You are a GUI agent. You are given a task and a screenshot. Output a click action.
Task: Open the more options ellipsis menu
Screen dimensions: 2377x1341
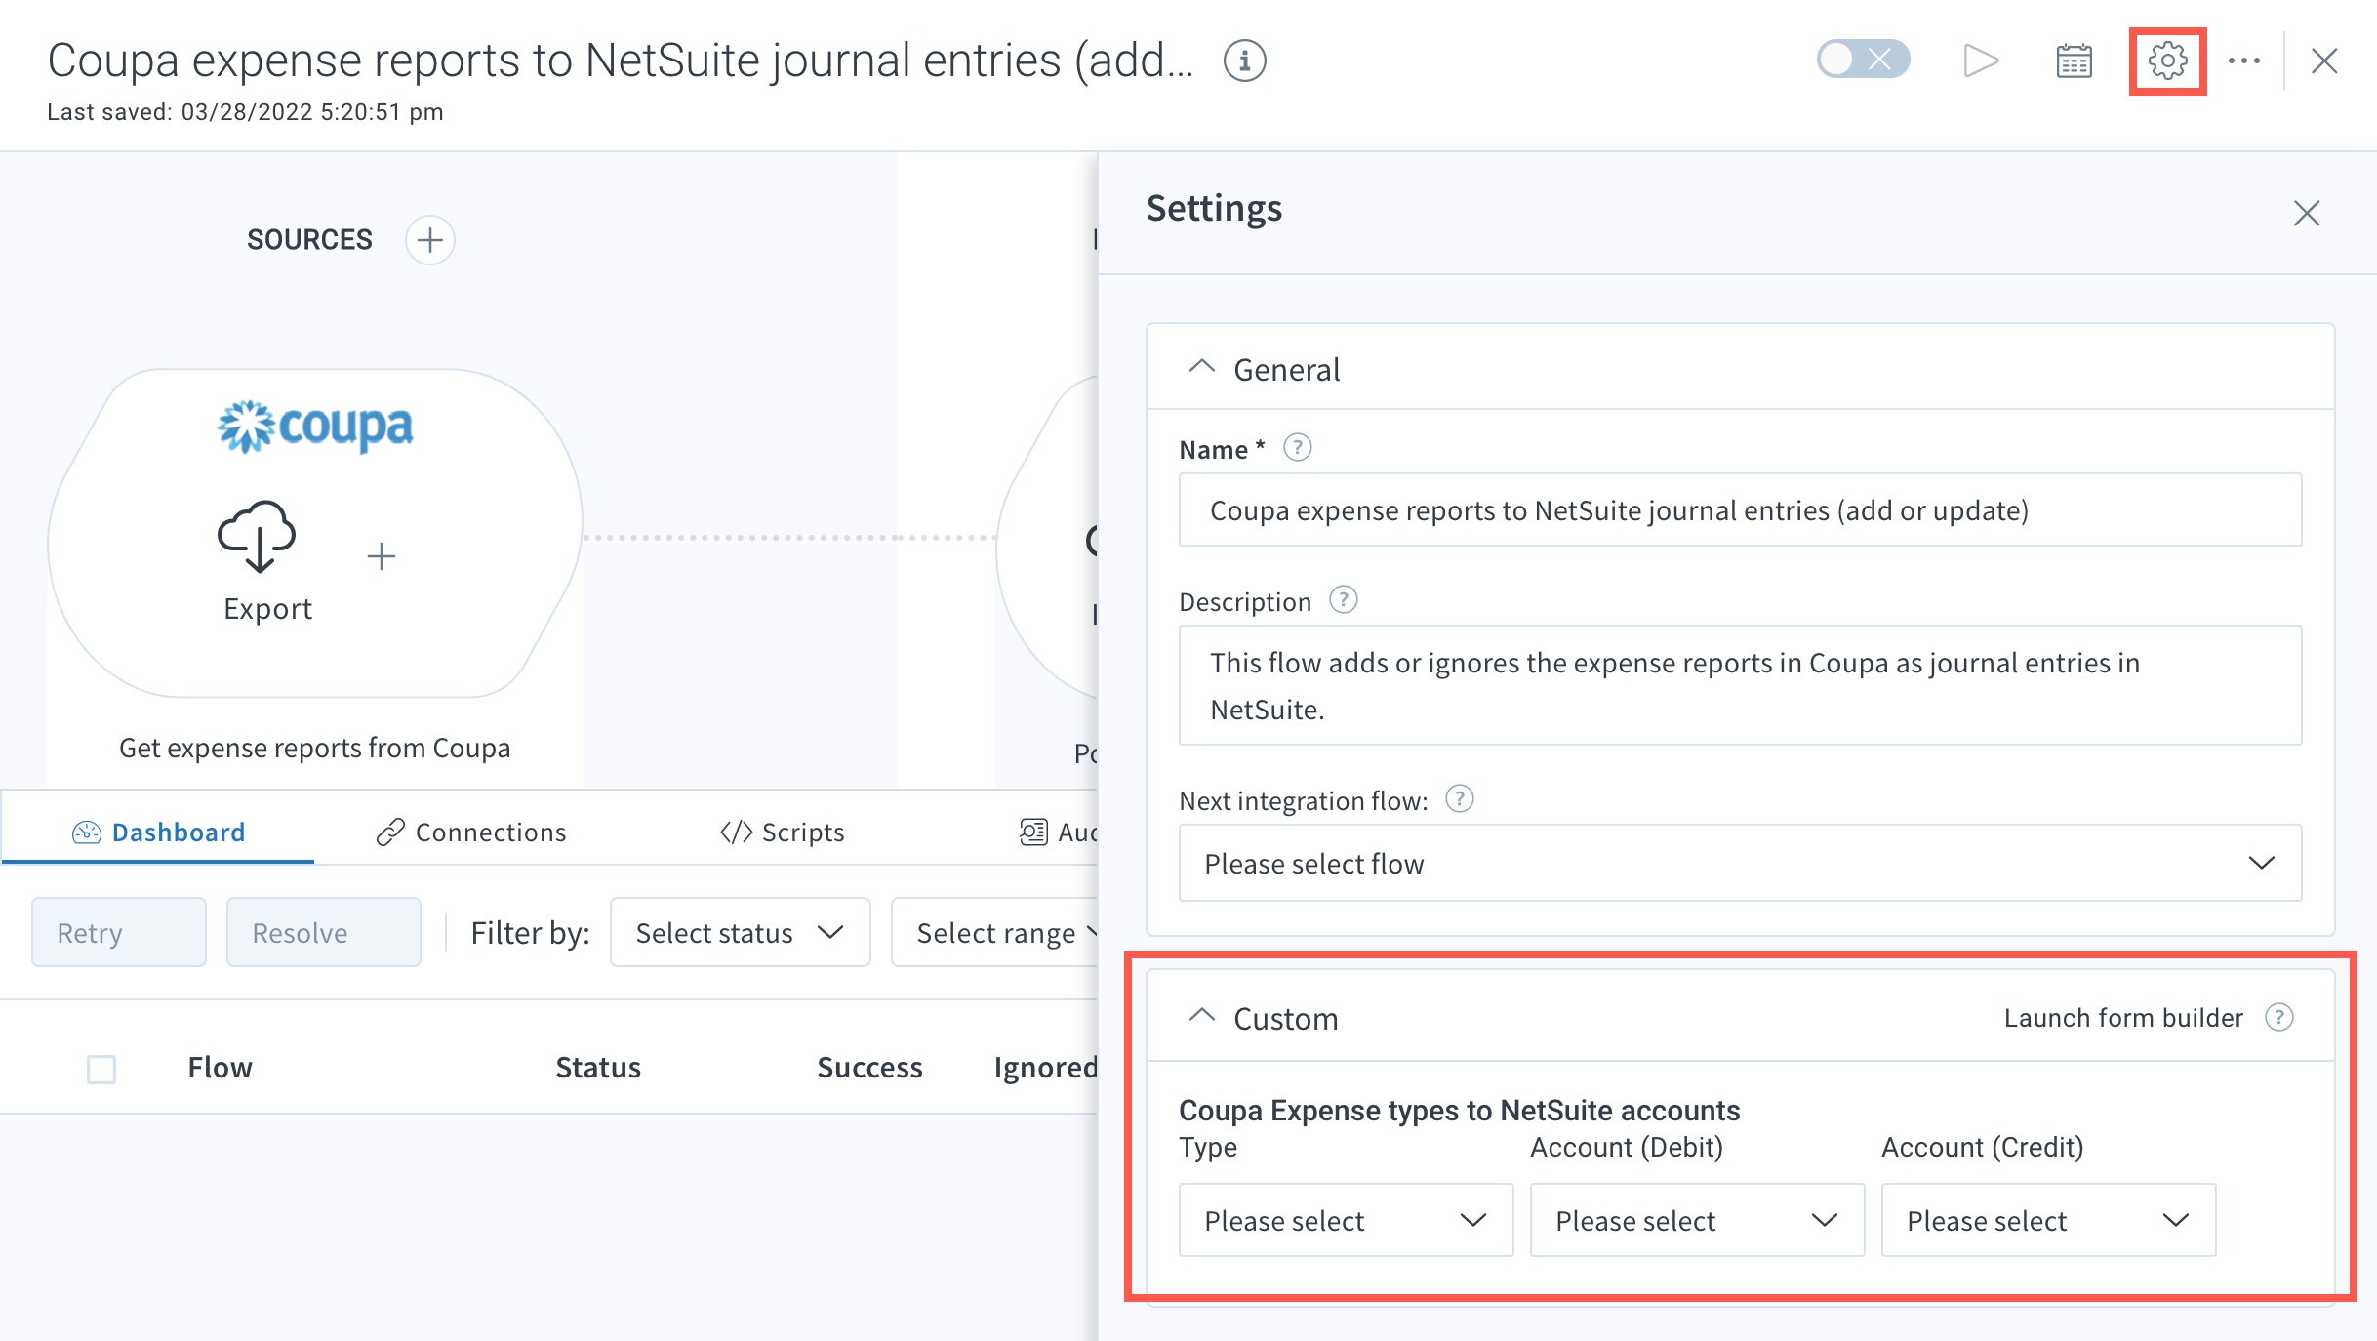point(2243,61)
